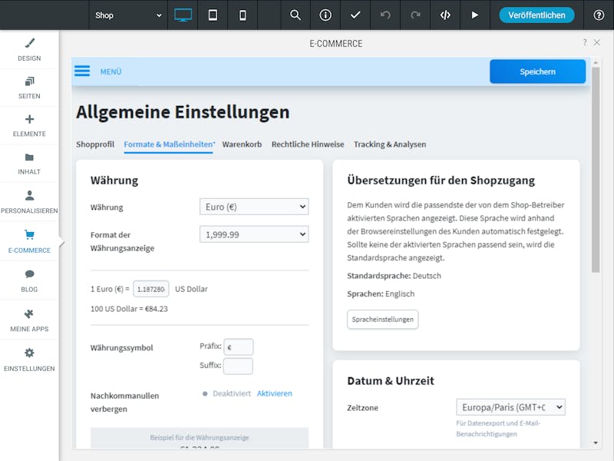
Task: Open the search magnifier icon
Action: pyautogui.click(x=295, y=15)
